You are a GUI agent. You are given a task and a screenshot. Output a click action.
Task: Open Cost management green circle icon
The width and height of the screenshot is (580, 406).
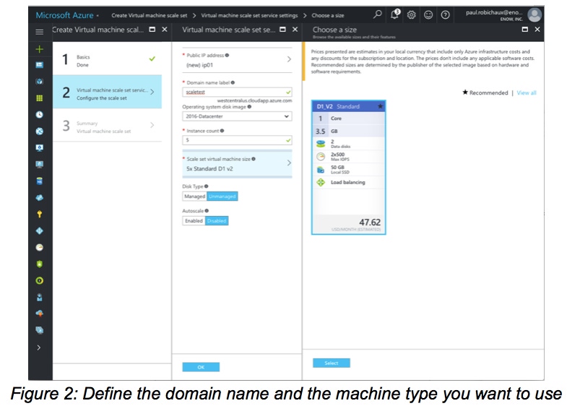39,280
